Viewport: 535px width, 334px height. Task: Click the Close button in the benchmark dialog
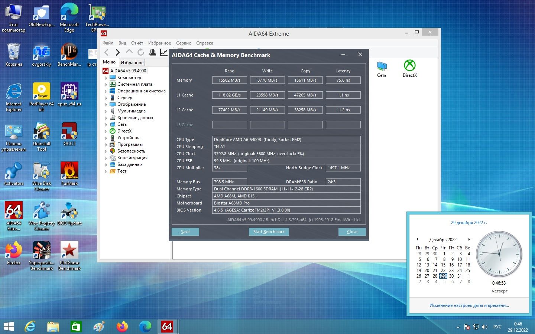(352, 232)
